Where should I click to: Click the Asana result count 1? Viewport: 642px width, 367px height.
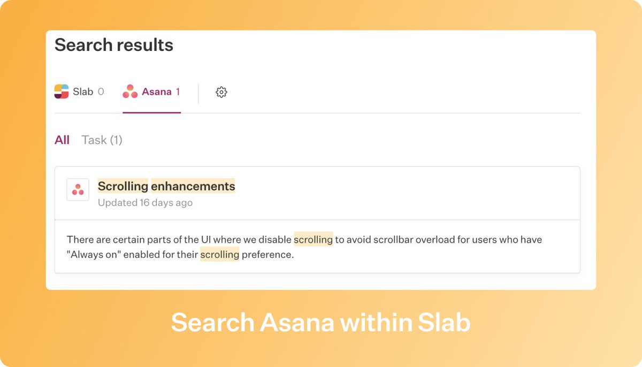pyautogui.click(x=178, y=92)
